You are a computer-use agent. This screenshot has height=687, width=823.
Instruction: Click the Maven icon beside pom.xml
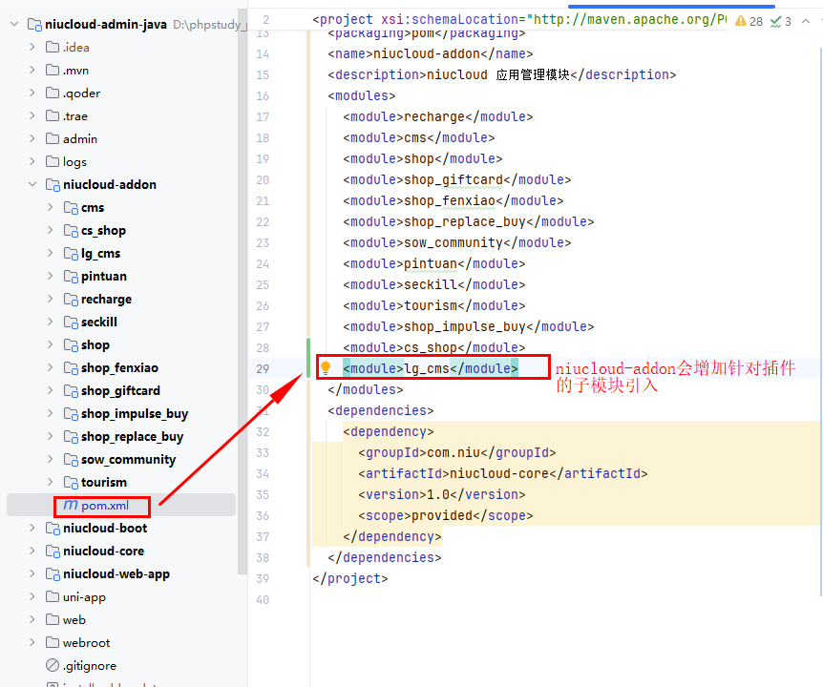pyautogui.click(x=70, y=505)
